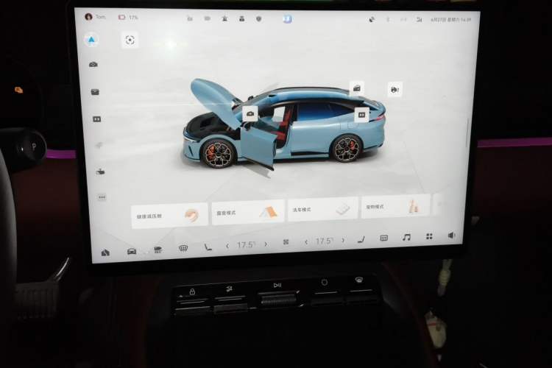The image size is (552, 368).
Task: Tap the passenger 17.5 temperature value
Action: pyautogui.click(x=325, y=241)
